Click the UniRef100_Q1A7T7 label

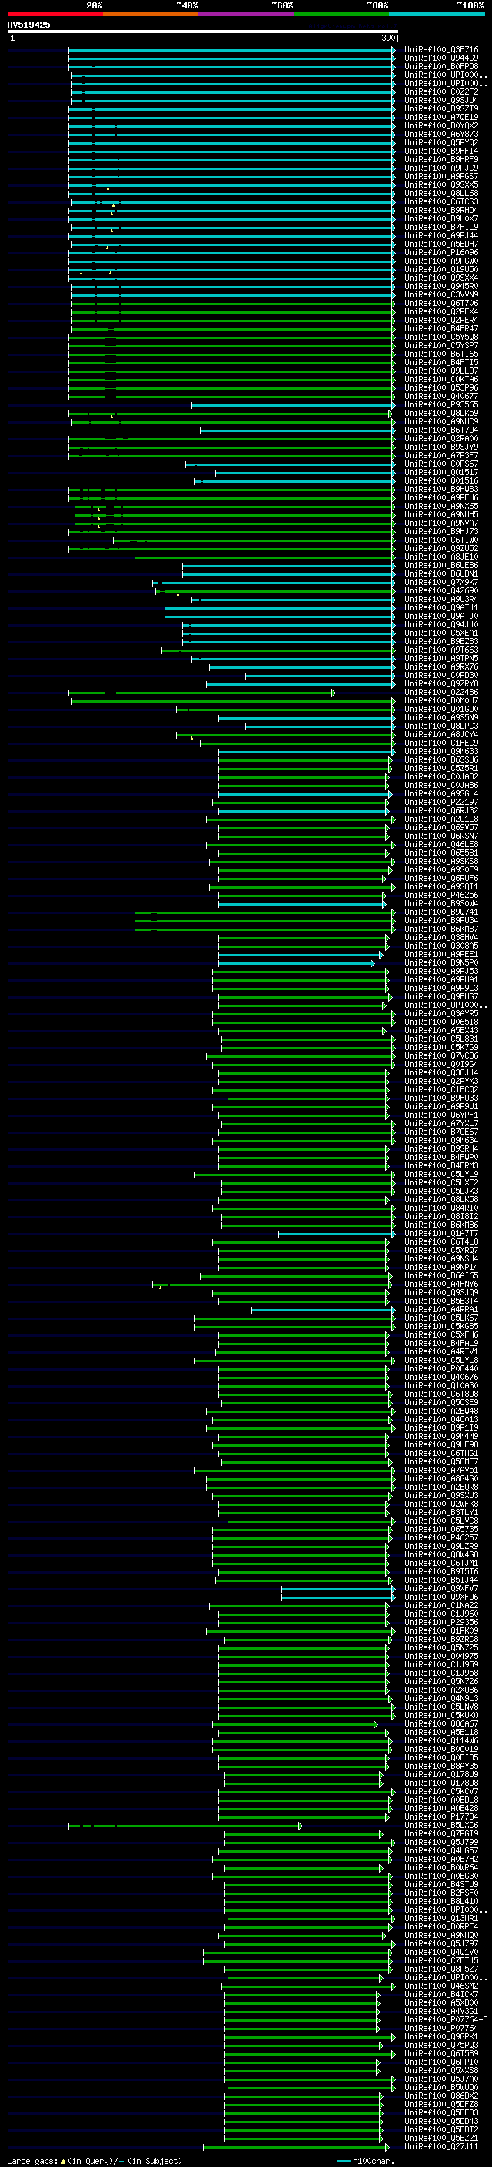(440, 1233)
